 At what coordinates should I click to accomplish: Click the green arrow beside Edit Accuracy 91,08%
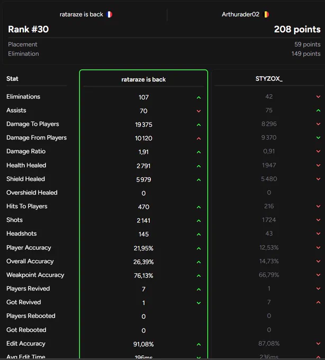pyautogui.click(x=199, y=345)
